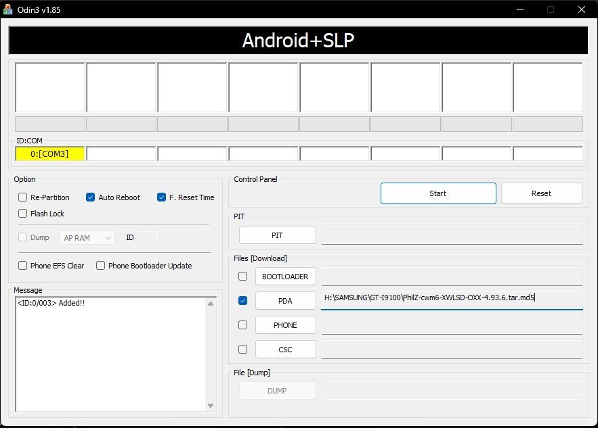Viewport: 598px width, 428px height.
Task: Click the CSC file select button
Action: [x=285, y=350]
